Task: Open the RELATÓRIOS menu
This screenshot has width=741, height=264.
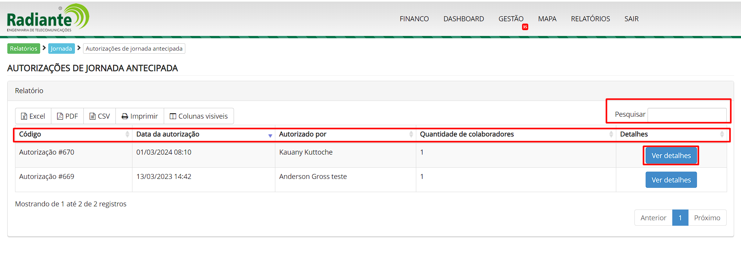Action: (x=590, y=19)
